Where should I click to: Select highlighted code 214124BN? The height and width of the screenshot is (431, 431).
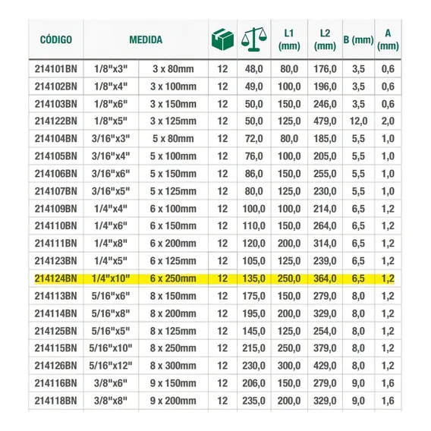(x=56, y=278)
